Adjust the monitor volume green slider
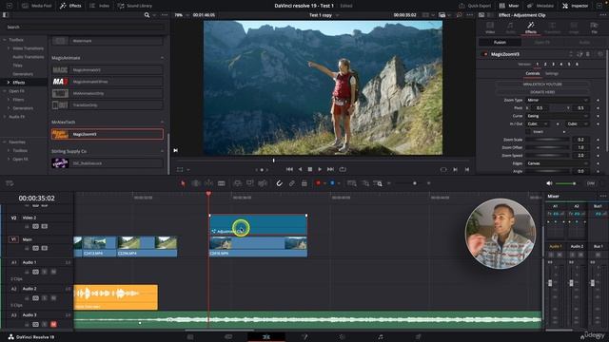 point(565,183)
